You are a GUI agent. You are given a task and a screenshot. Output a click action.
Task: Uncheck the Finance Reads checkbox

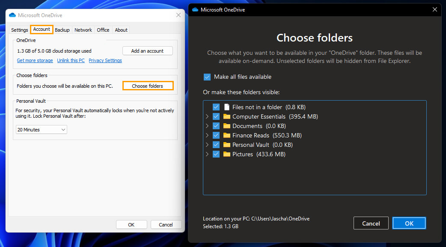pyautogui.click(x=216, y=135)
